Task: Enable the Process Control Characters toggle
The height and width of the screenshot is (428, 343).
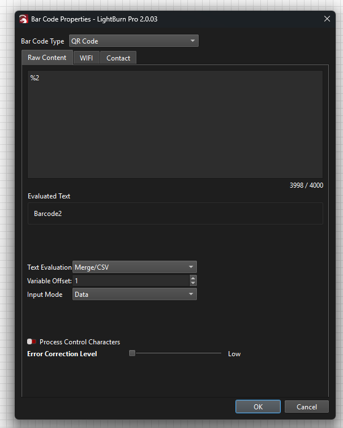Action: (x=32, y=342)
